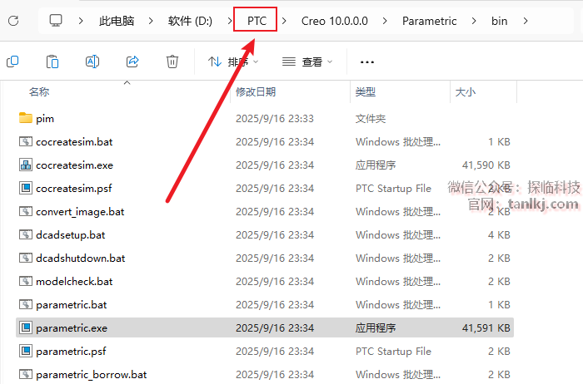
Task: Select cocreatesim.exe file name
Action: (74, 165)
